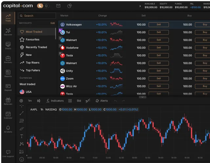210x163 pixels.
Task: Sell Wizz Air
Action: pyautogui.click(x=158, y=86)
